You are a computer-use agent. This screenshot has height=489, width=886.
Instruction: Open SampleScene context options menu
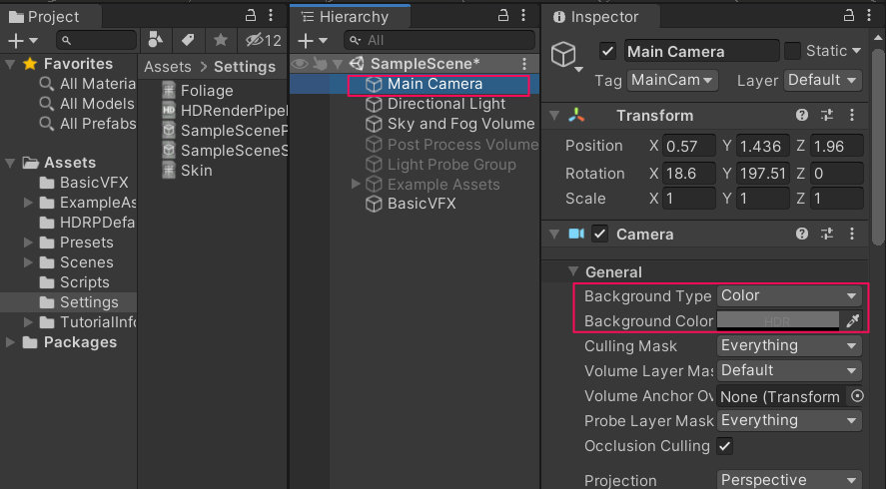tap(524, 64)
